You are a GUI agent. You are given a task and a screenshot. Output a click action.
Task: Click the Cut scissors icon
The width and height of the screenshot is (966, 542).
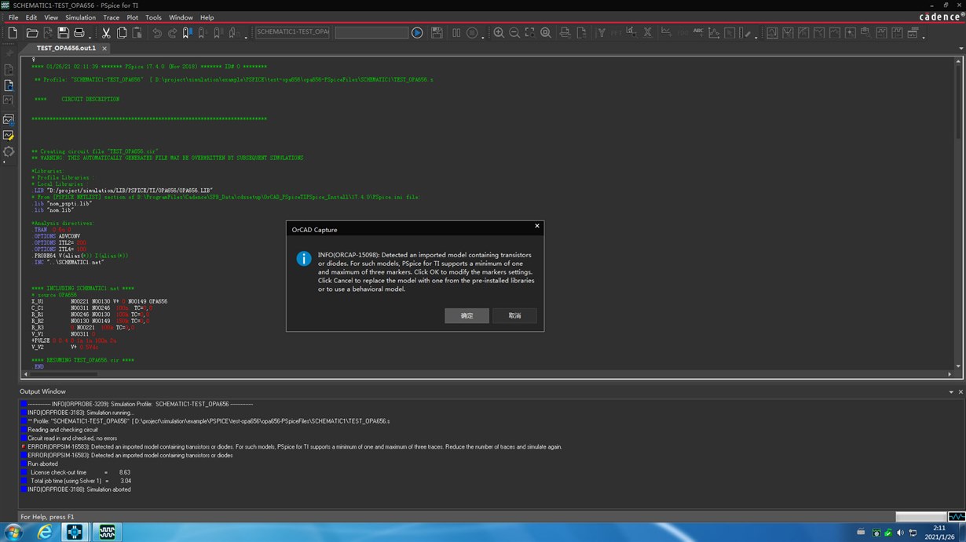(x=106, y=33)
